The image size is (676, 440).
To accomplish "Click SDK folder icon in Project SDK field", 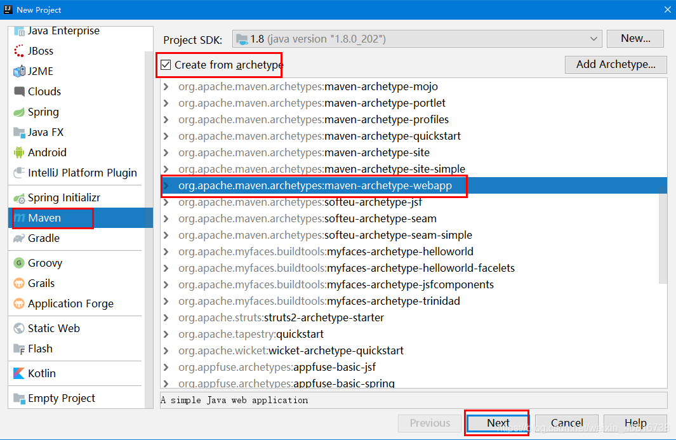I will tap(242, 39).
